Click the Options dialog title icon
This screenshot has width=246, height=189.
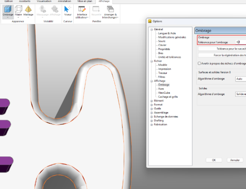[150, 21]
